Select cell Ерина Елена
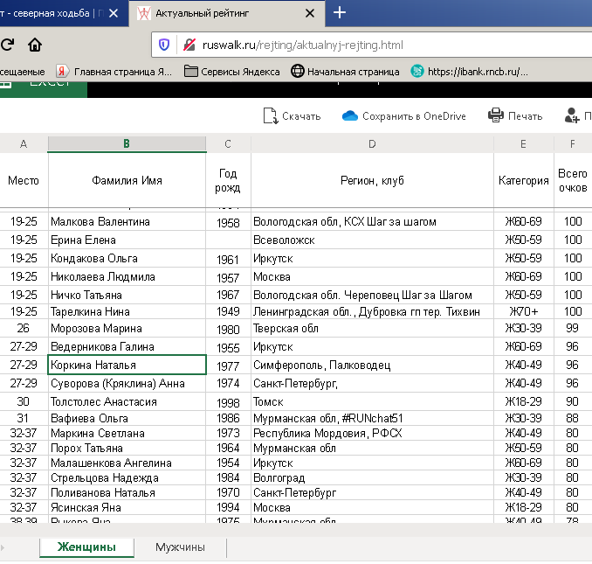Viewport: 592px width, 564px height. 127,240
